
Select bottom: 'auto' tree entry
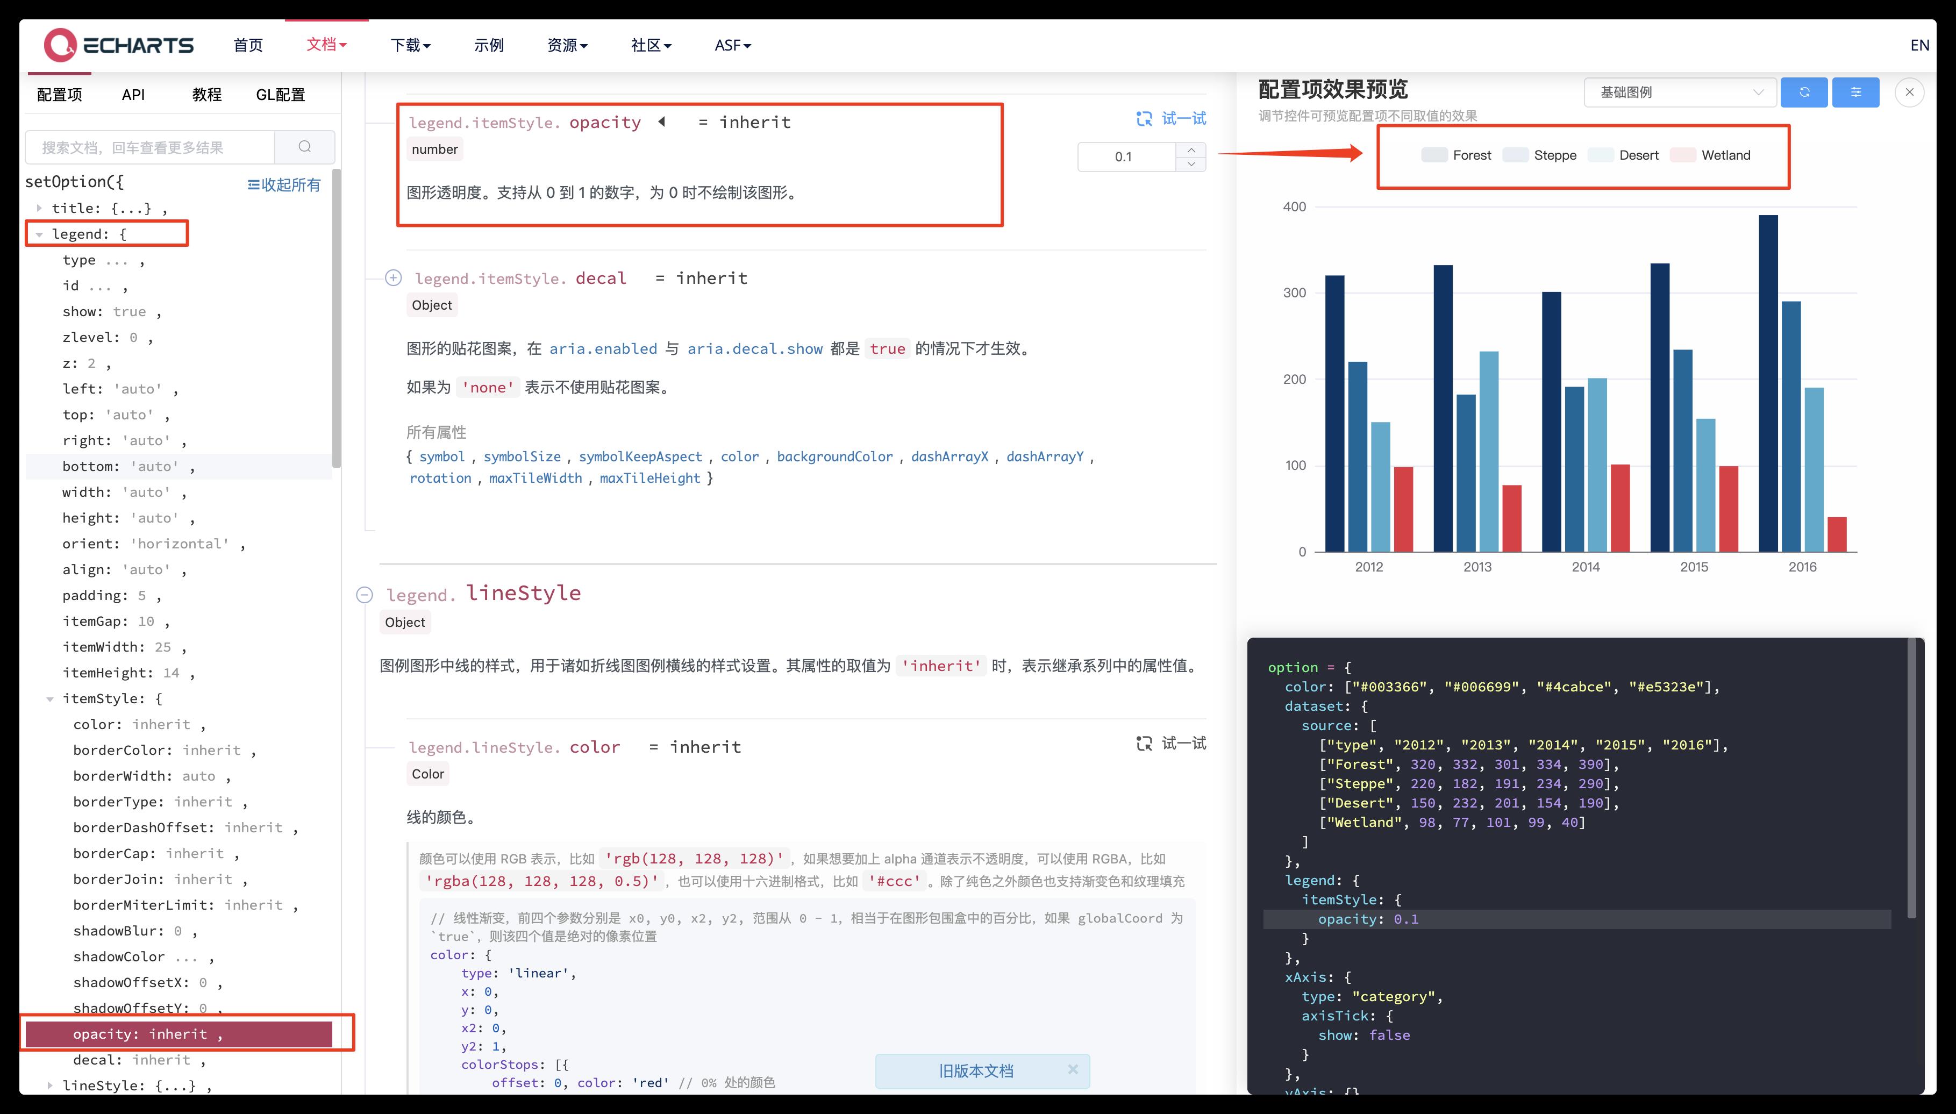click(x=179, y=467)
